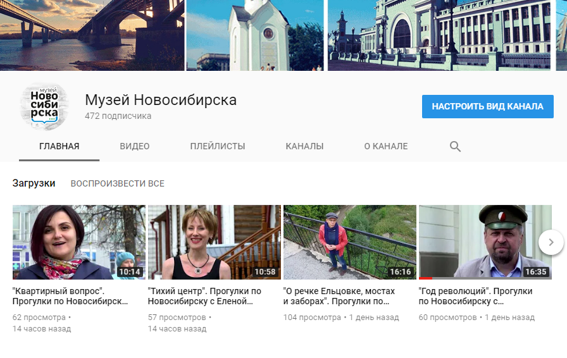
Task: Click the channel banner image with bridge
Action: point(92,35)
